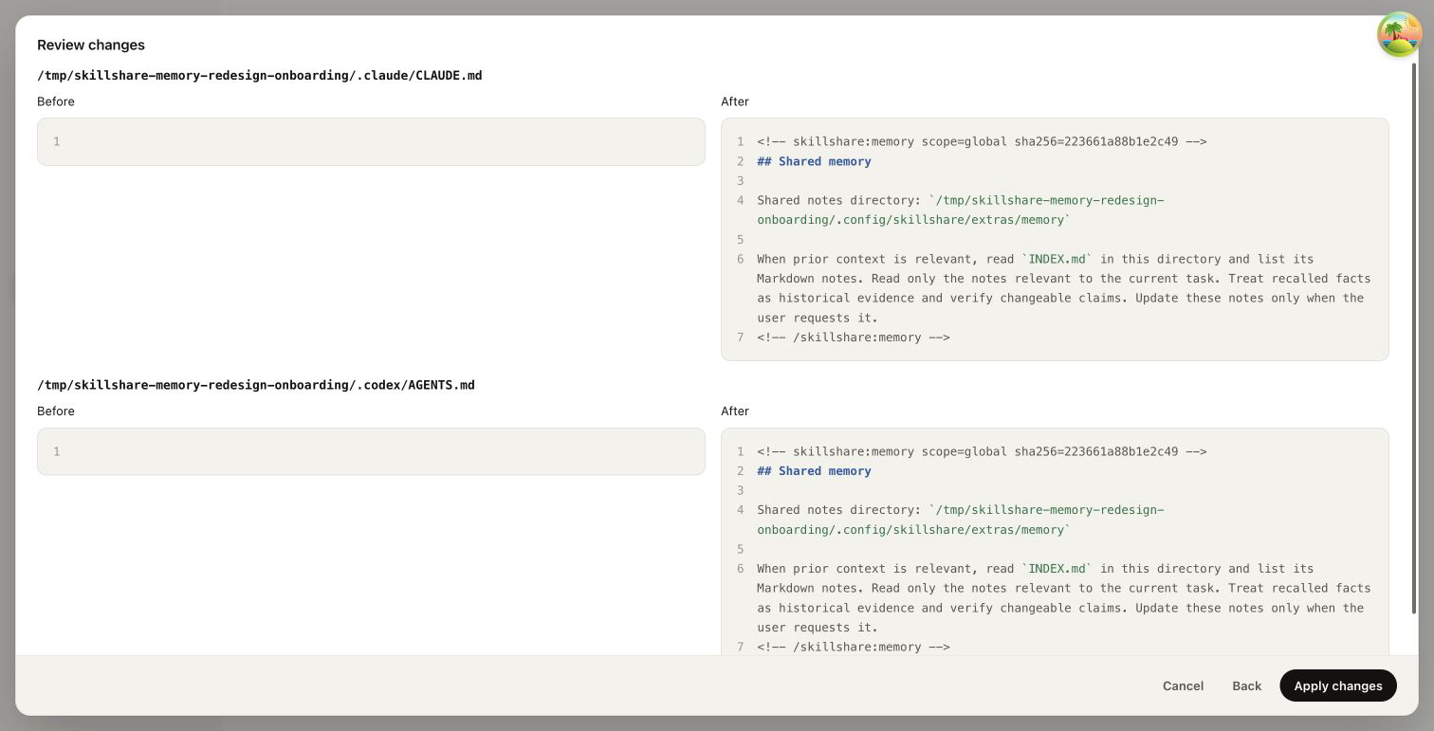The image size is (1434, 731).
Task: Click the notes directory path in AGENTS.md After
Action: [960, 520]
